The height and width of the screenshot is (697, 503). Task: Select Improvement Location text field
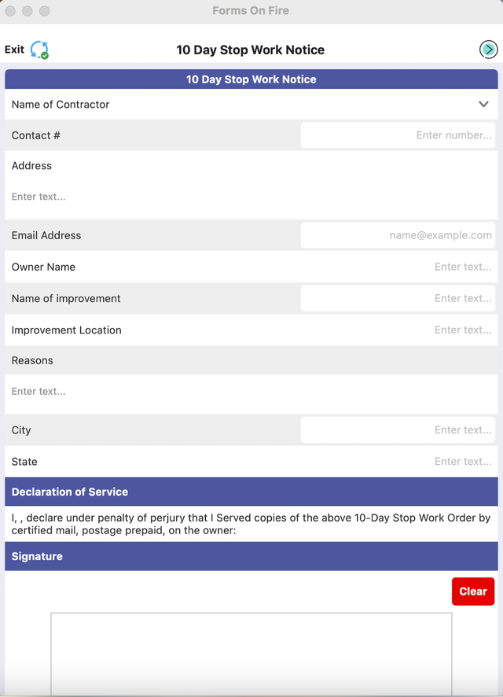click(x=398, y=330)
